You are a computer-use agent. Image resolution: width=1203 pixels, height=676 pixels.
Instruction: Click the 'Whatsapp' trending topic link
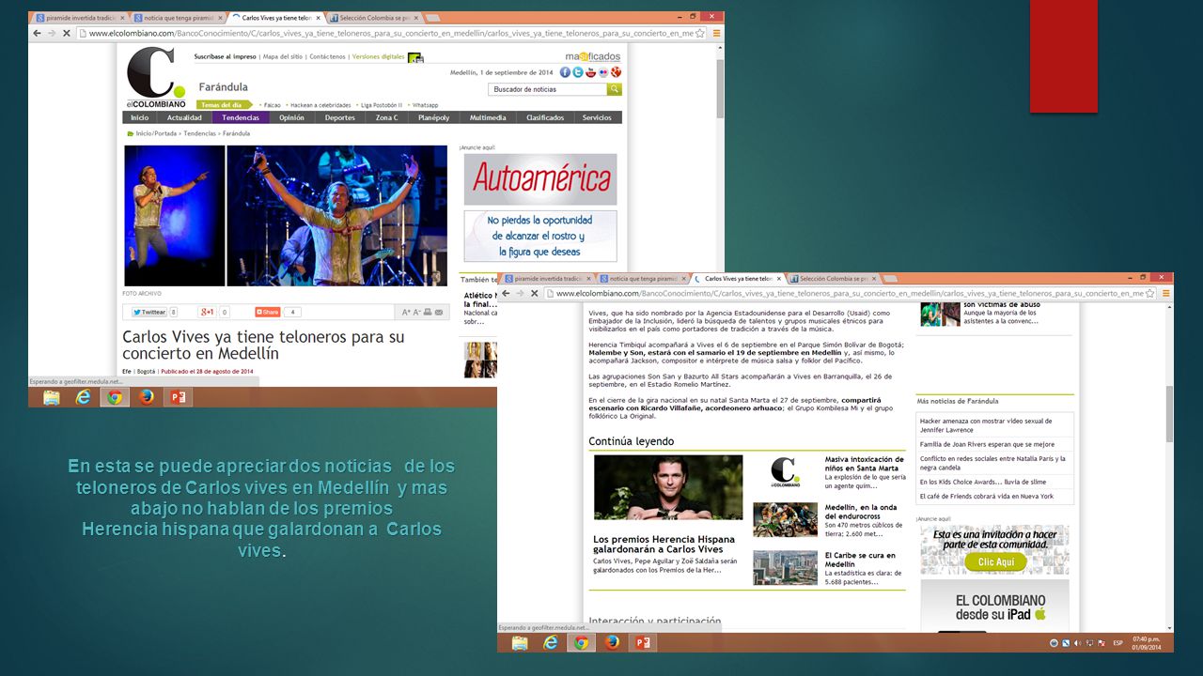[x=426, y=105]
